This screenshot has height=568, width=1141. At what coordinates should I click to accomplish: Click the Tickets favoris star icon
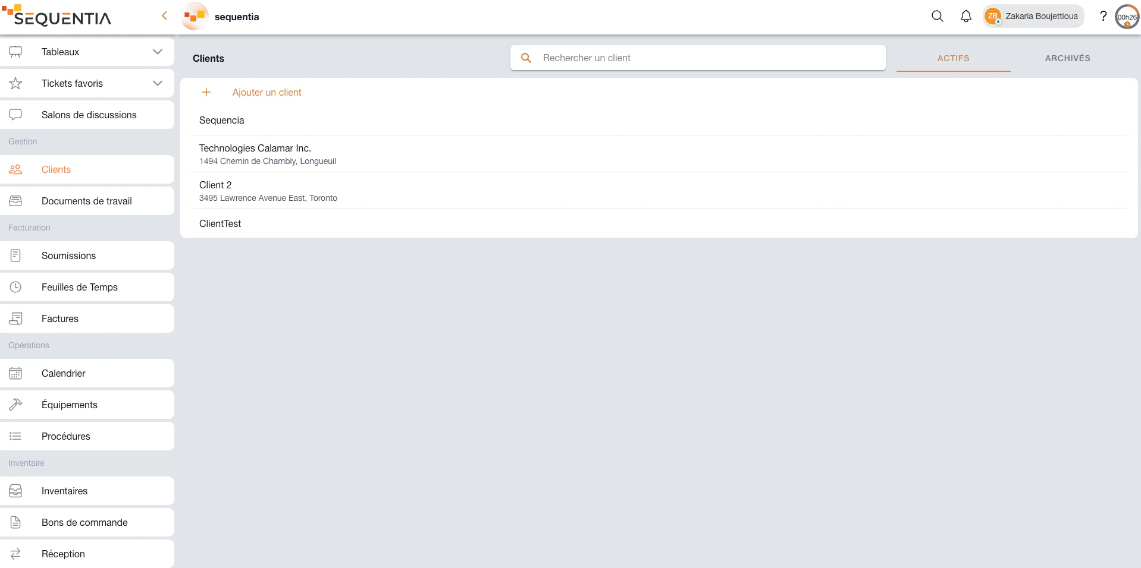pyautogui.click(x=15, y=83)
